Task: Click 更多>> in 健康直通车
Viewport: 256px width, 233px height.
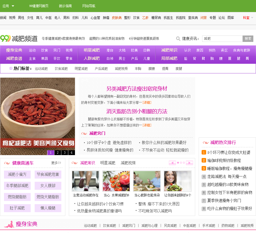Action: [x=56, y=163]
